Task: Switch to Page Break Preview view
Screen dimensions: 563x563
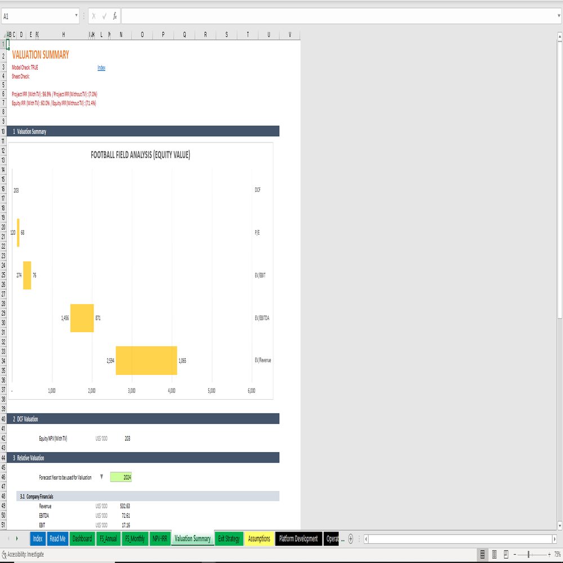Action: pyautogui.click(x=506, y=555)
